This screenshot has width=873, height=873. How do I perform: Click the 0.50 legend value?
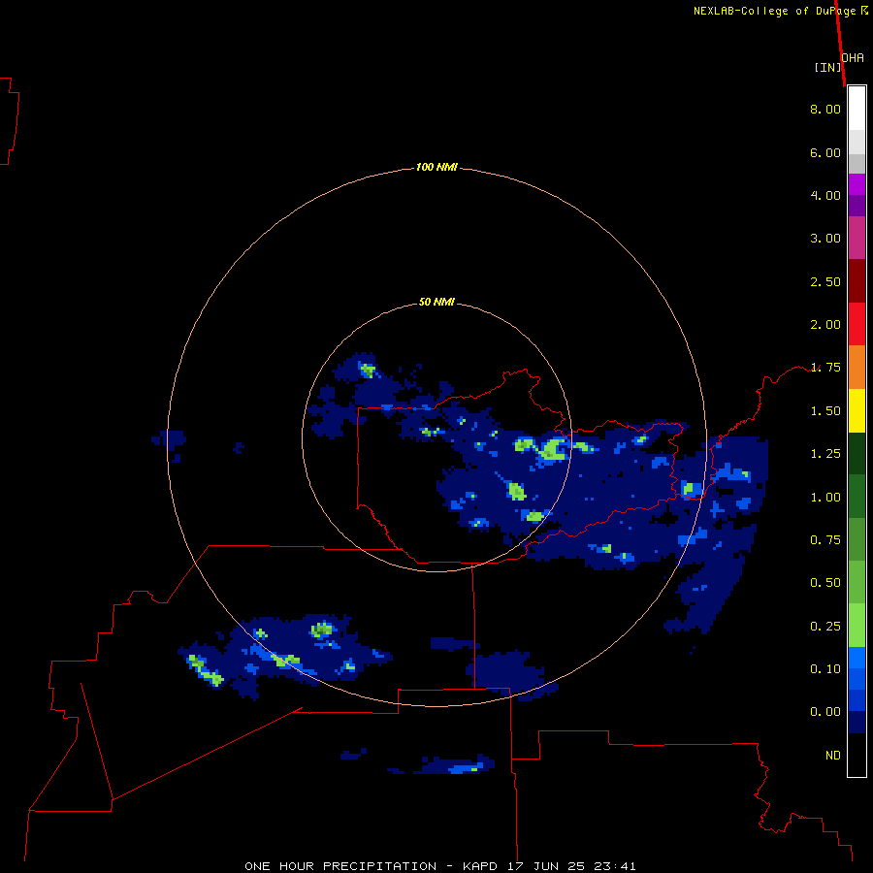825,582
